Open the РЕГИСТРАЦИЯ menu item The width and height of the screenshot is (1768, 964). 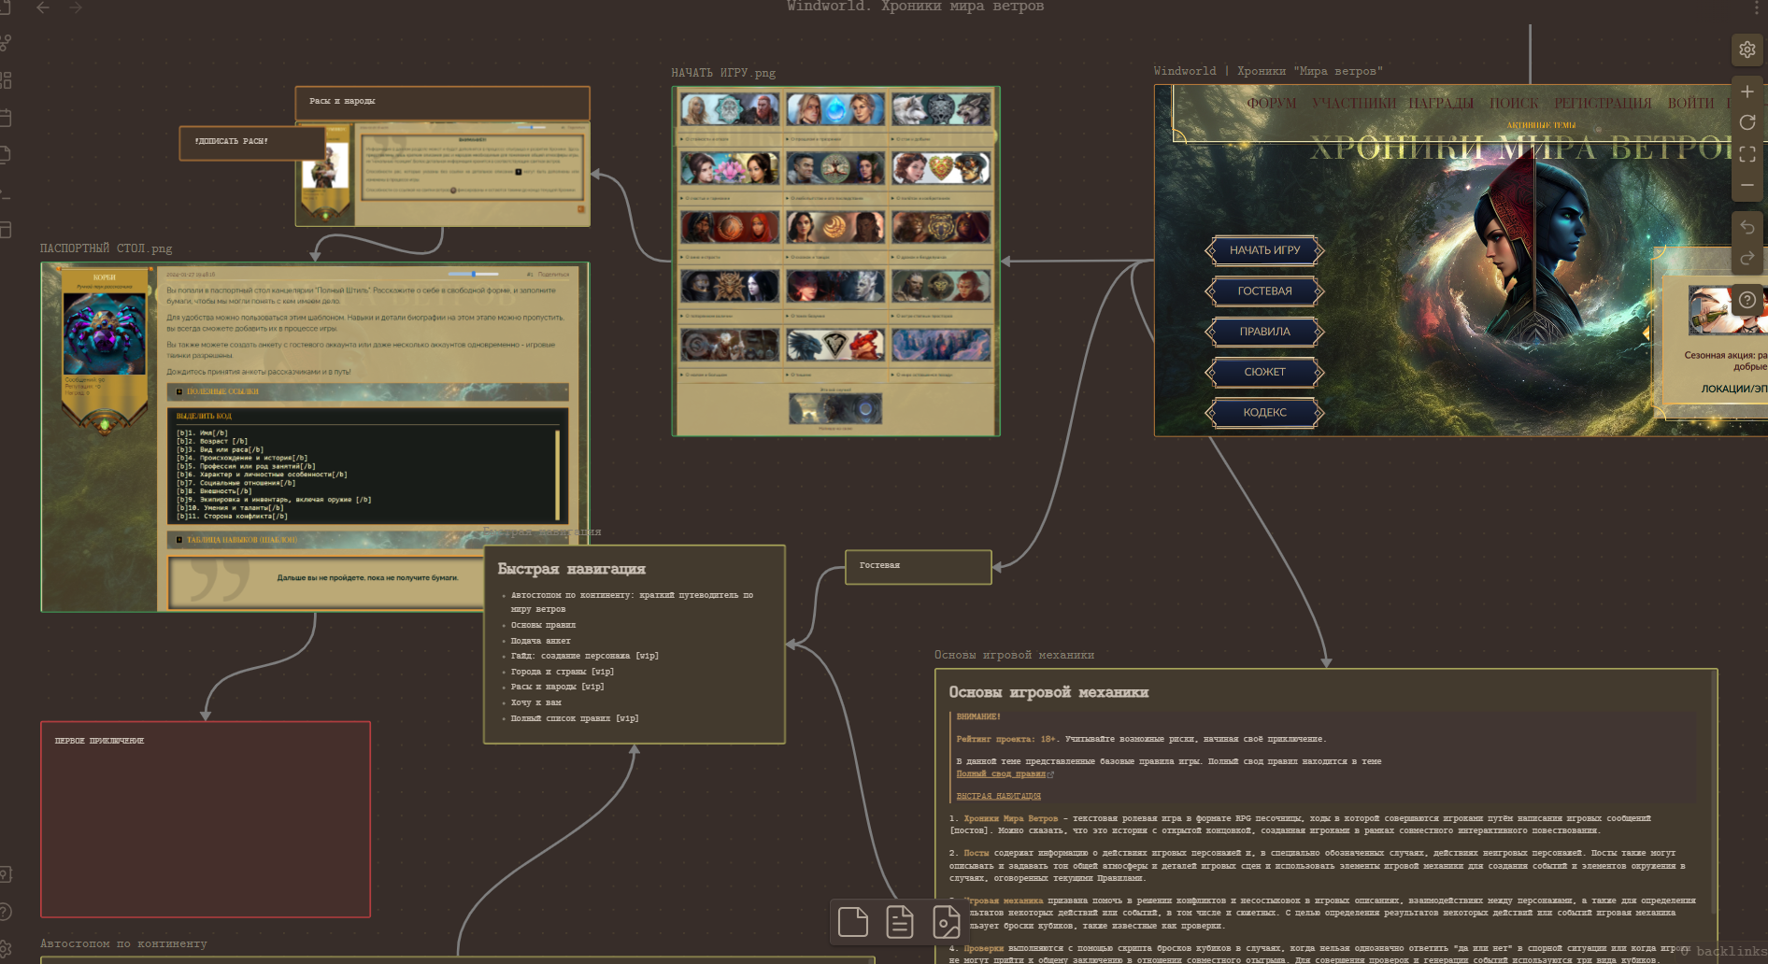(x=1603, y=104)
